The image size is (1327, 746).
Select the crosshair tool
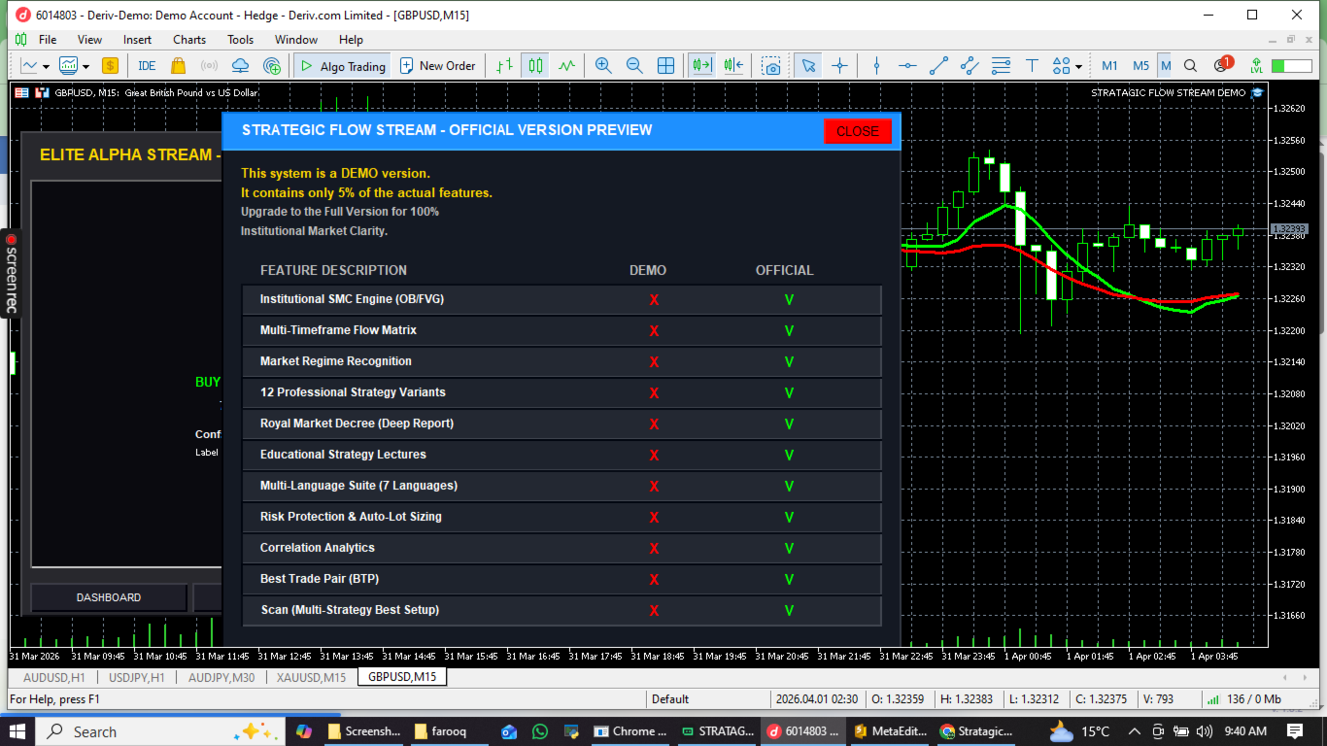coord(839,66)
